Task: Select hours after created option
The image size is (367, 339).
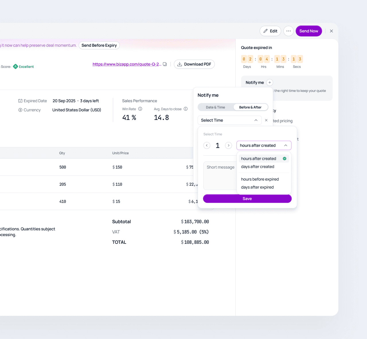Action: click(x=264, y=159)
